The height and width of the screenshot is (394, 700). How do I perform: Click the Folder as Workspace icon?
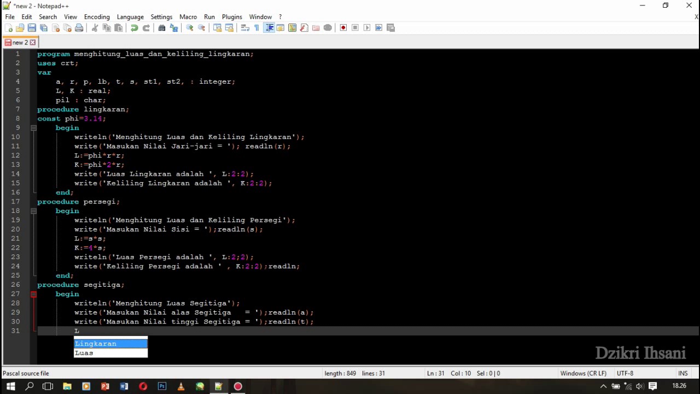(316, 28)
